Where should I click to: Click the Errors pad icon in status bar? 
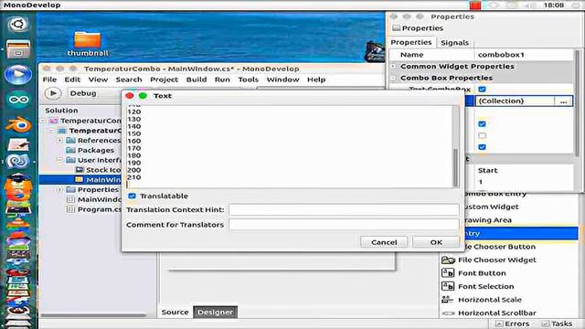click(x=498, y=324)
